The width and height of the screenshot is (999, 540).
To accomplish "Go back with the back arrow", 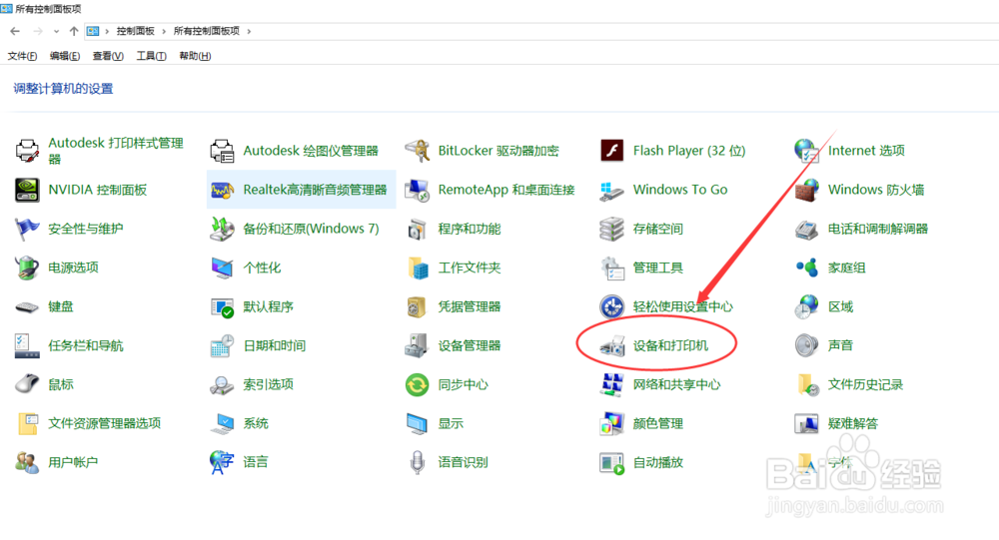I will click(x=15, y=31).
